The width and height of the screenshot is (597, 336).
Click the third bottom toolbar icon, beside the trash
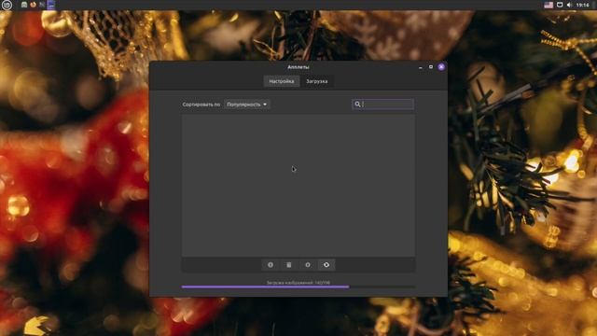tap(308, 265)
